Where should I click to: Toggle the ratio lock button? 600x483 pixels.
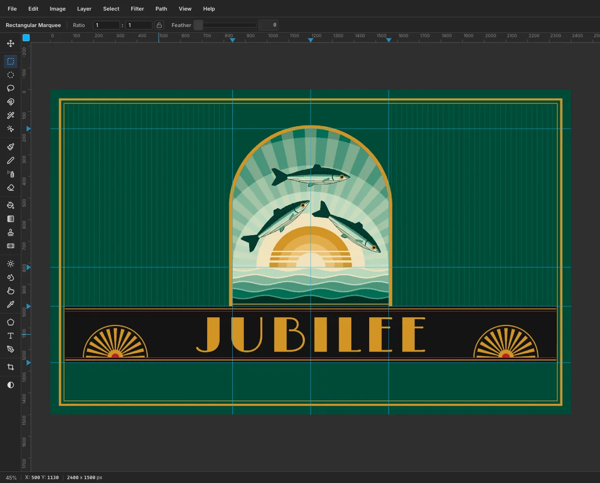159,25
